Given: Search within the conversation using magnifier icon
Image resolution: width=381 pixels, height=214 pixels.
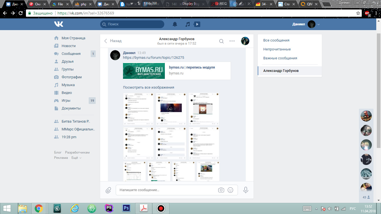Looking at the screenshot, I should 221,41.
